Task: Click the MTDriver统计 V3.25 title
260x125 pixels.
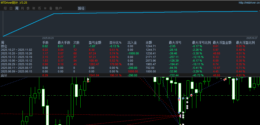Action: tap(14, 3)
